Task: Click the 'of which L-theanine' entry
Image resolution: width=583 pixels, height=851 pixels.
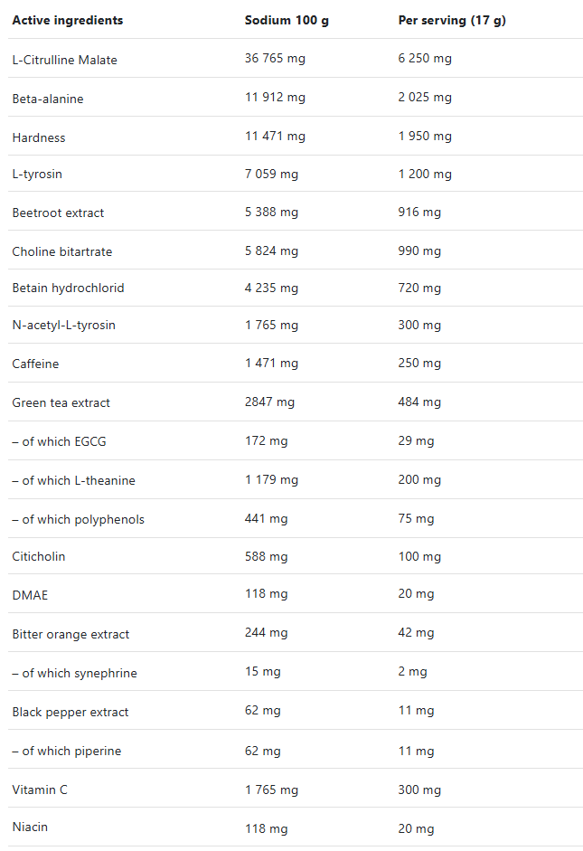Action: tap(74, 480)
